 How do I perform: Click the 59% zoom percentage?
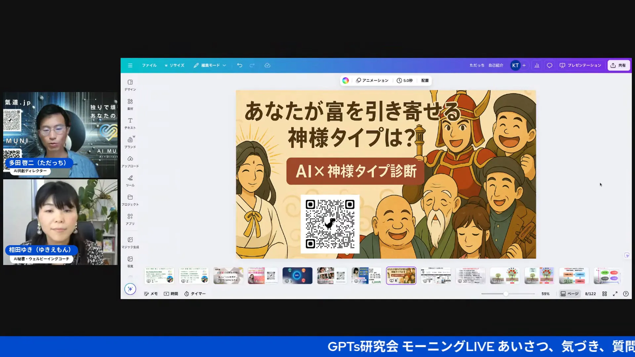point(545,294)
